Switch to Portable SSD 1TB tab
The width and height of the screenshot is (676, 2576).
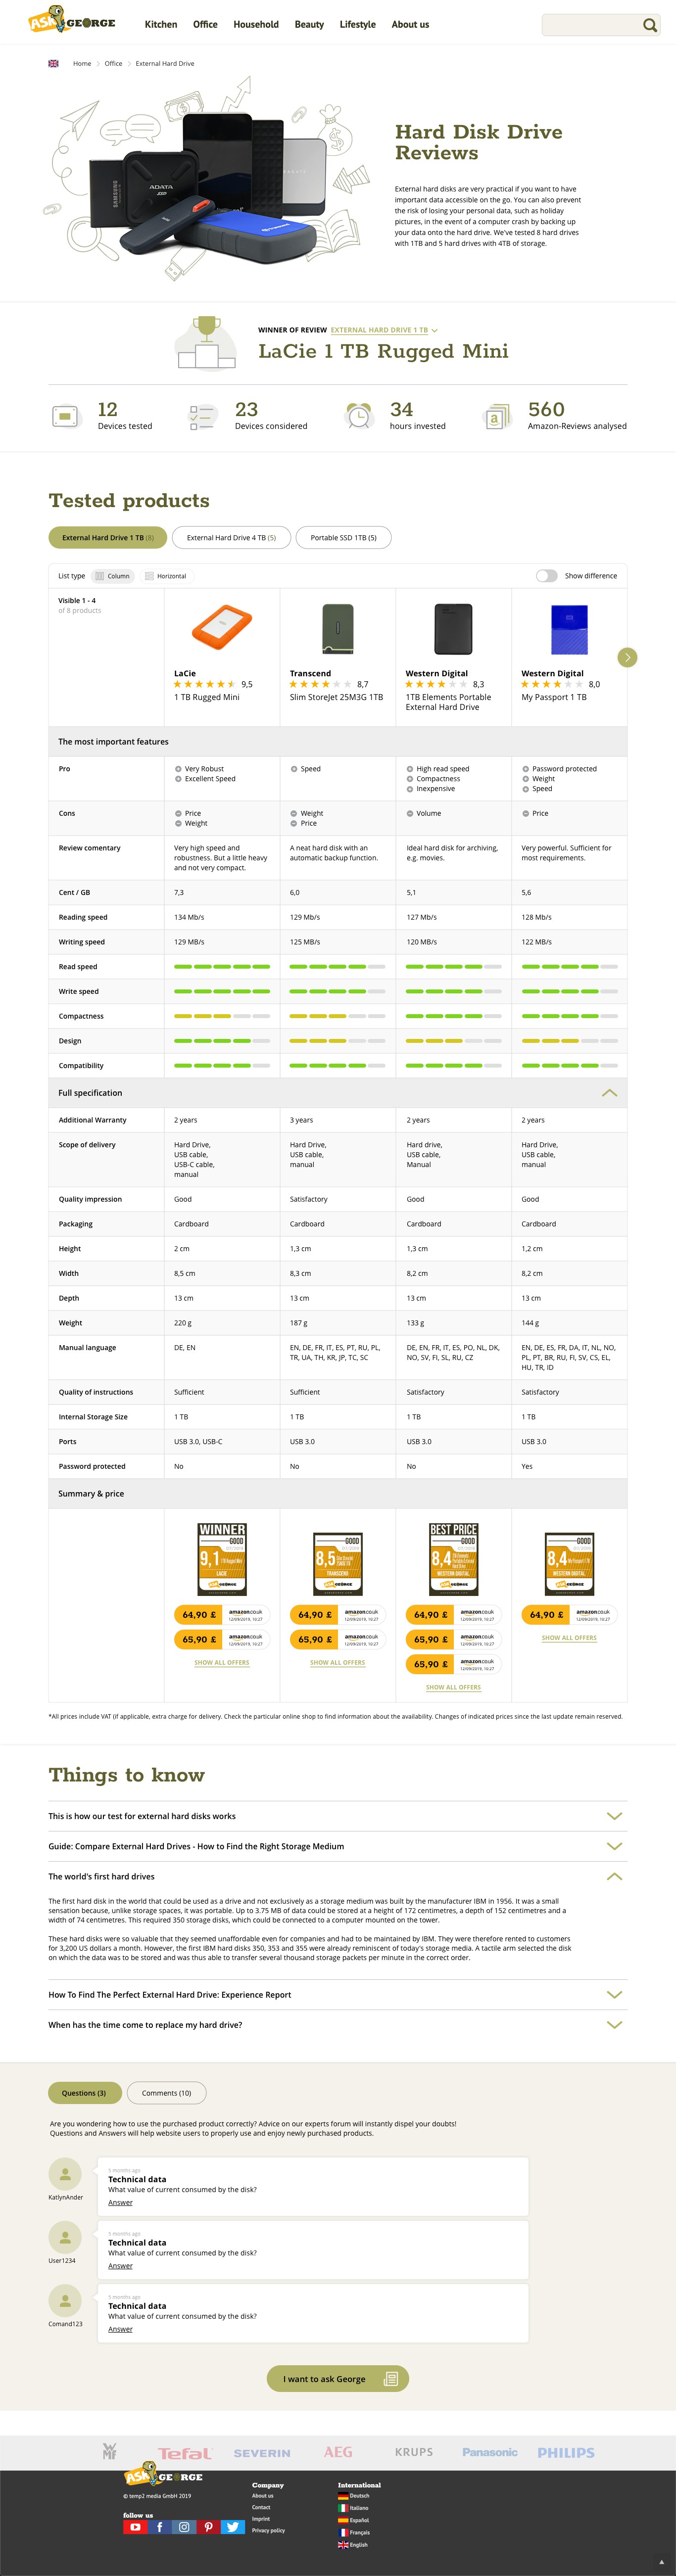pos(343,537)
